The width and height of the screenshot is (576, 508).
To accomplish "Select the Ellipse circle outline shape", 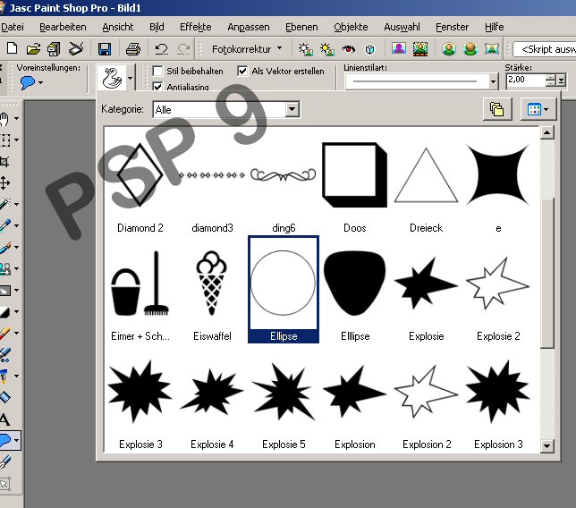I will point(284,289).
